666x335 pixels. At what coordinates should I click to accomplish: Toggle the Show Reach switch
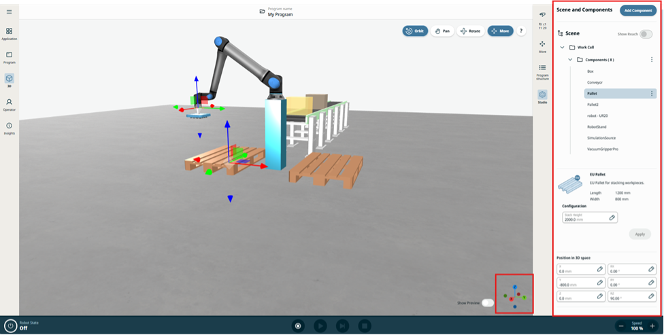[645, 34]
